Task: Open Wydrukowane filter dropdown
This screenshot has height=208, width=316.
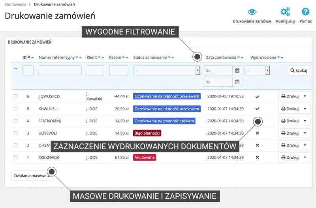Action: click(257, 71)
